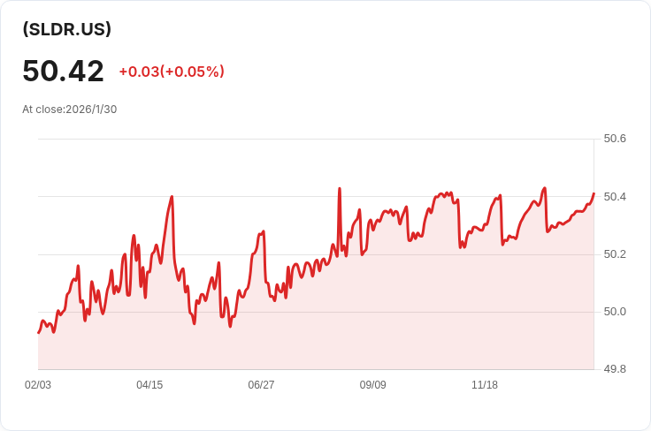Select the 50.2 y-axis label
This screenshot has height=431, width=651.
point(614,254)
